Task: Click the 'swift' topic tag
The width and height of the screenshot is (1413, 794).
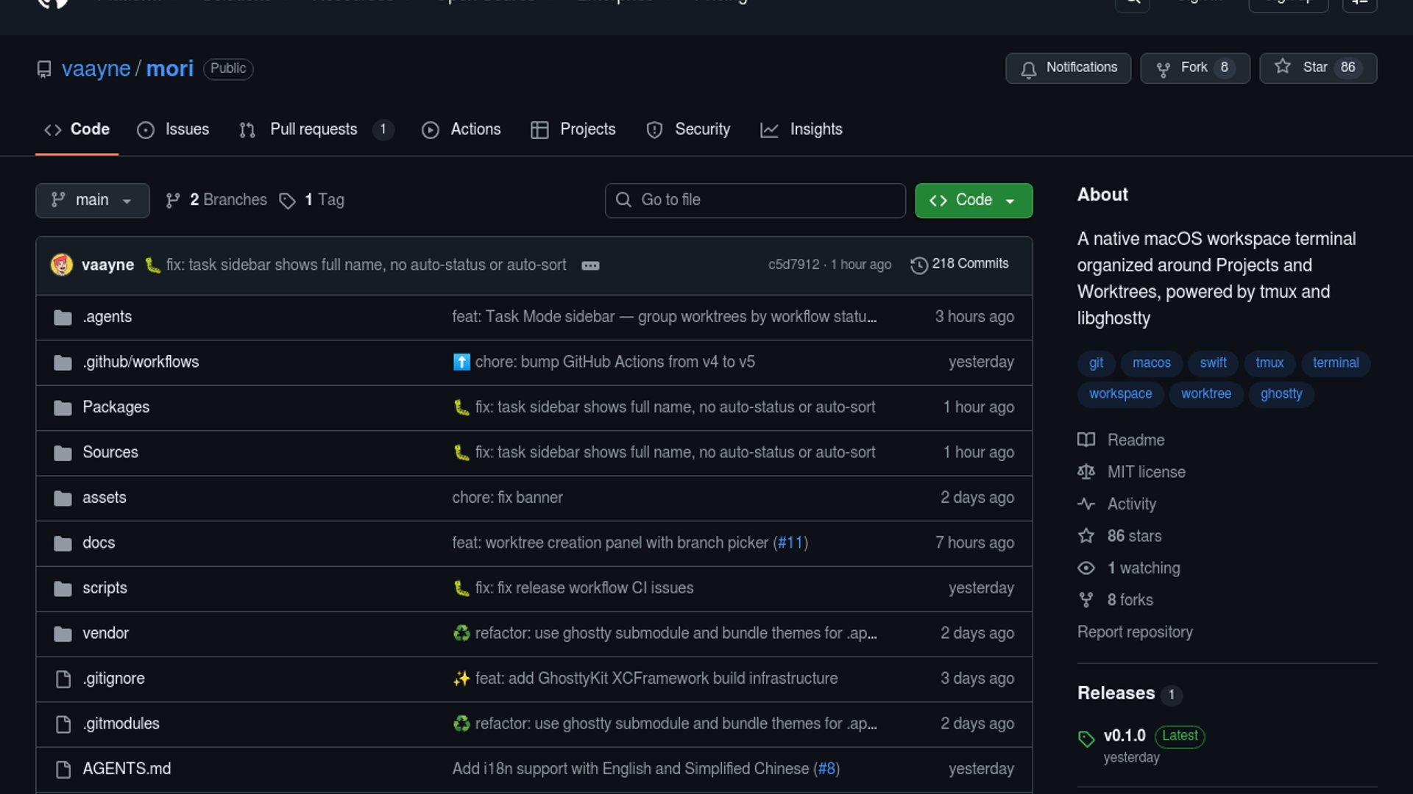Action: 1212,362
